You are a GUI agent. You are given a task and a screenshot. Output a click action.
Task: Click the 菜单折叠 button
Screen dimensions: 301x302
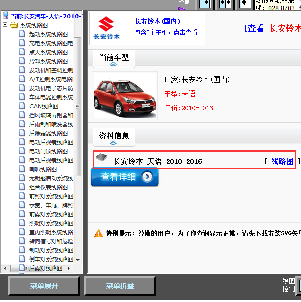tap(120, 286)
